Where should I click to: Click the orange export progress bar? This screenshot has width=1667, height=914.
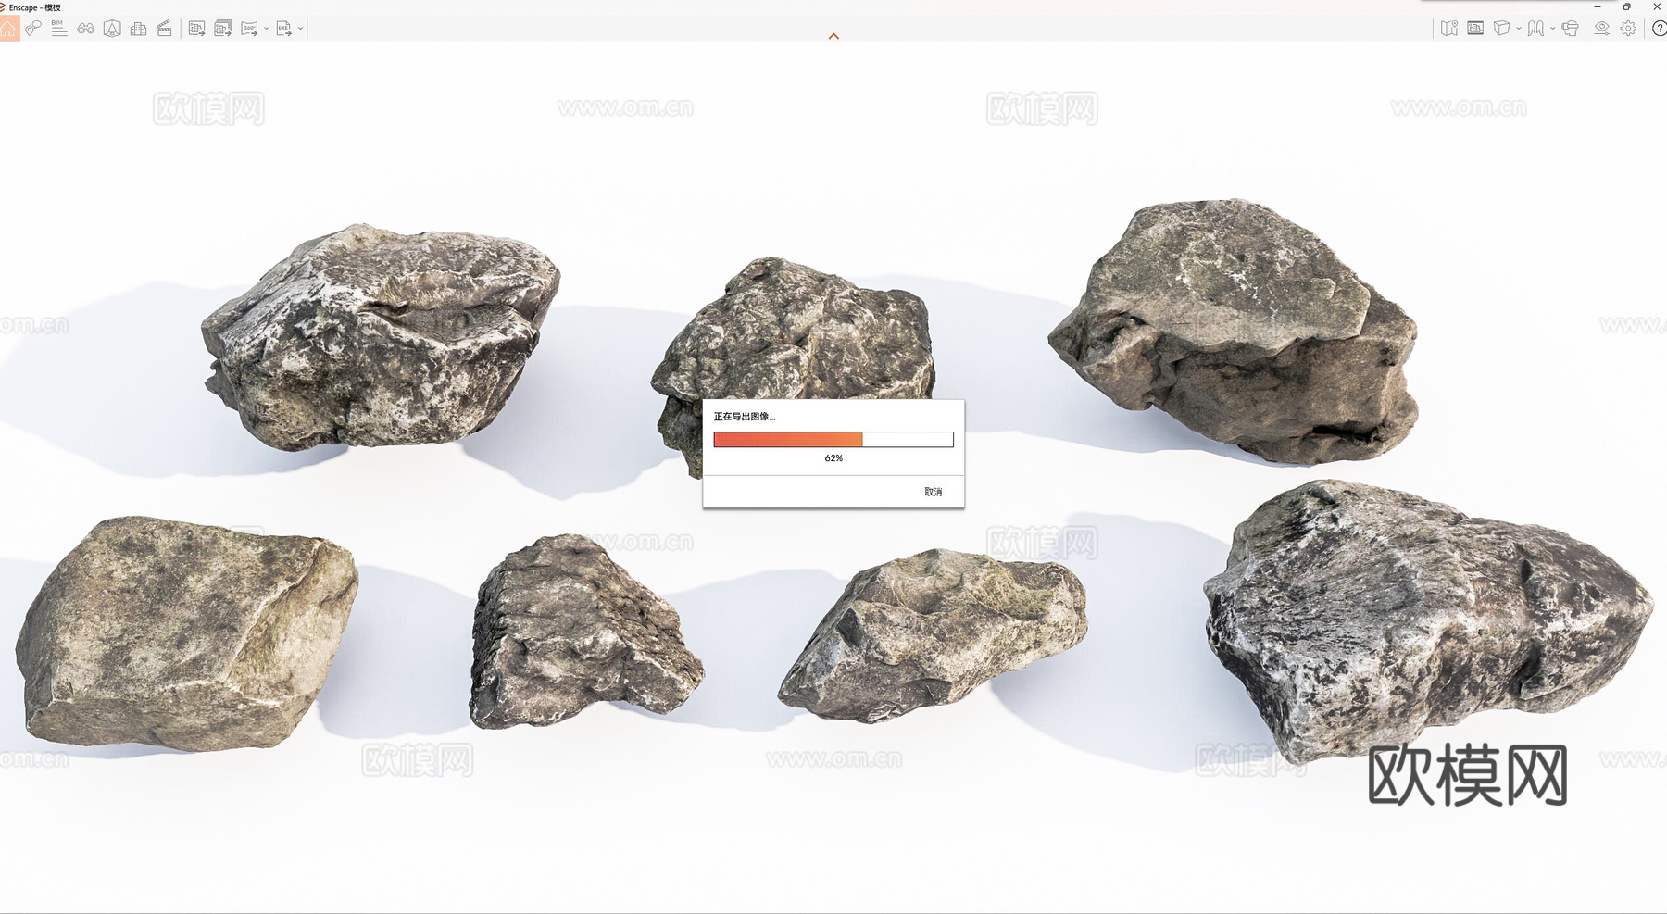[833, 440]
